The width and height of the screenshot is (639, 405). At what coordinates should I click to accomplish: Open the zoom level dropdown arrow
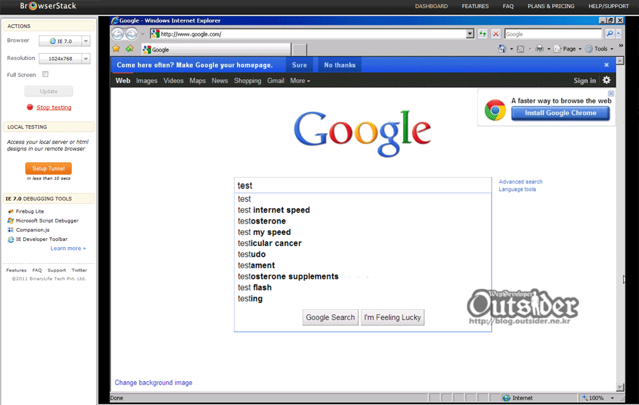tap(612, 398)
